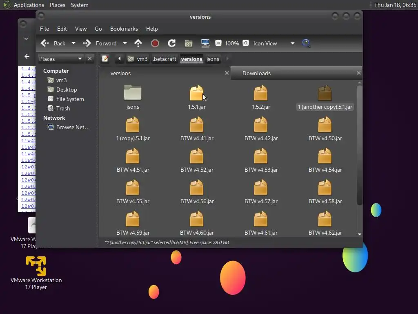Expand the Back history dropdown arrow
Viewport: 418px width, 314px height.
[73, 43]
